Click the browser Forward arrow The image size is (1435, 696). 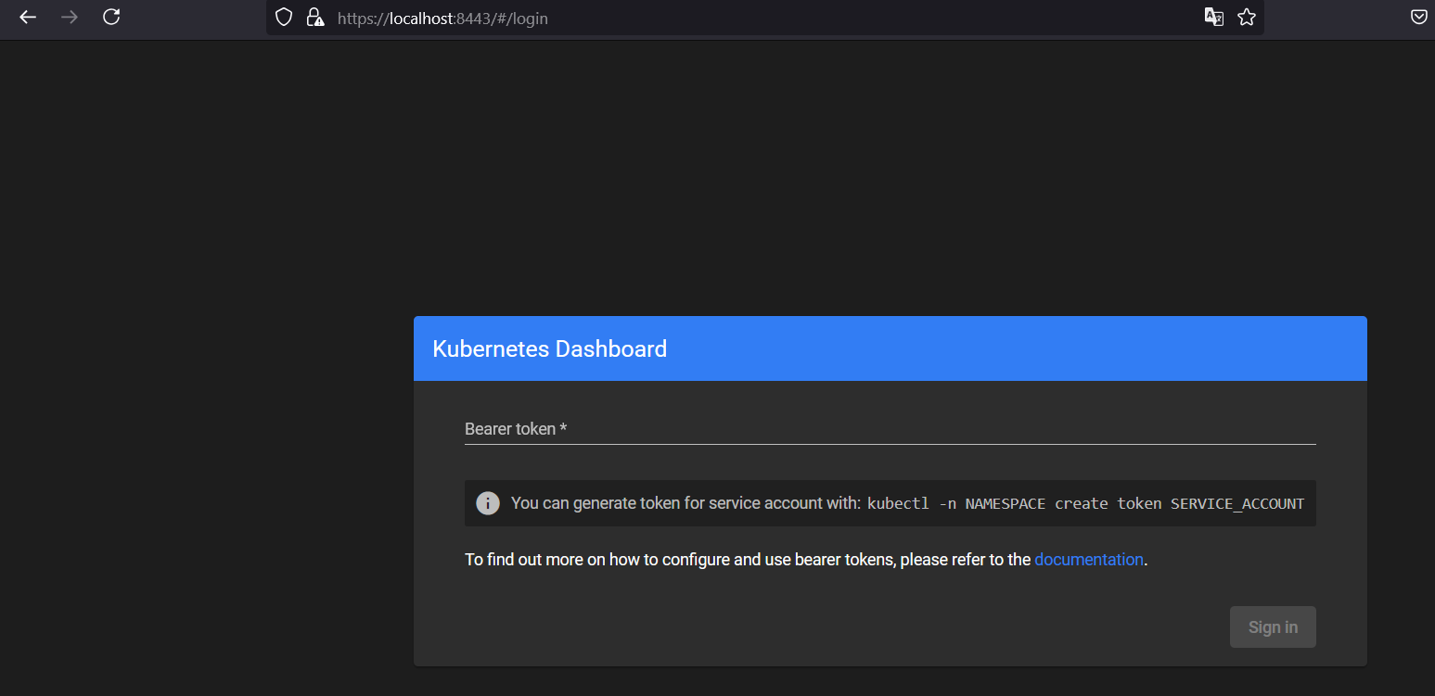(70, 17)
